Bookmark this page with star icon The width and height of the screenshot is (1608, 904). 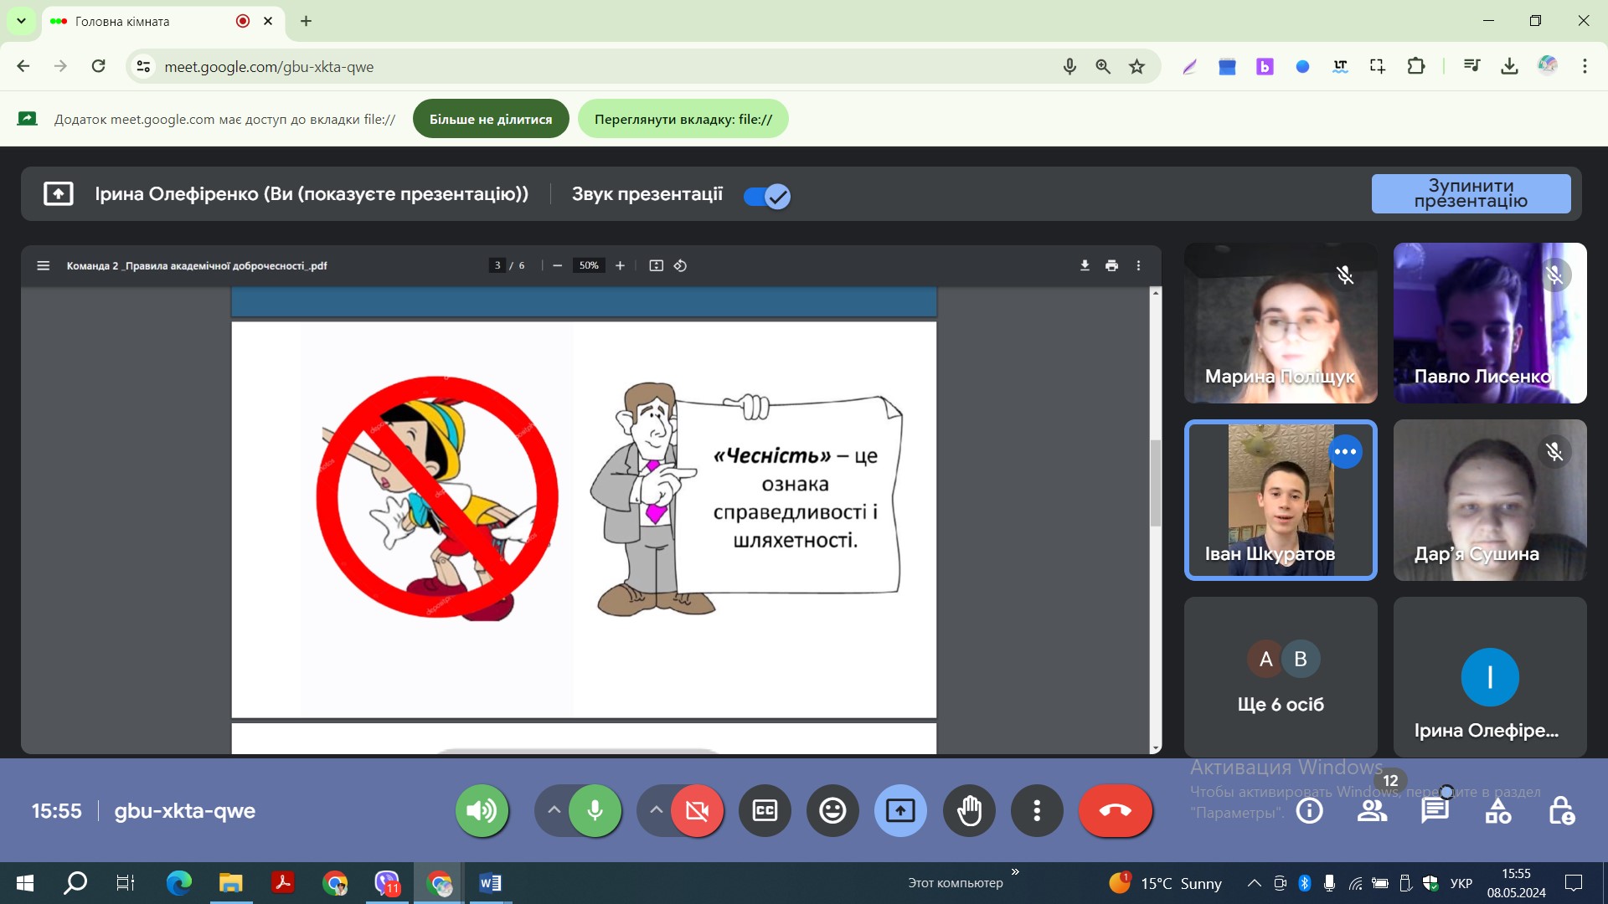(x=1136, y=66)
